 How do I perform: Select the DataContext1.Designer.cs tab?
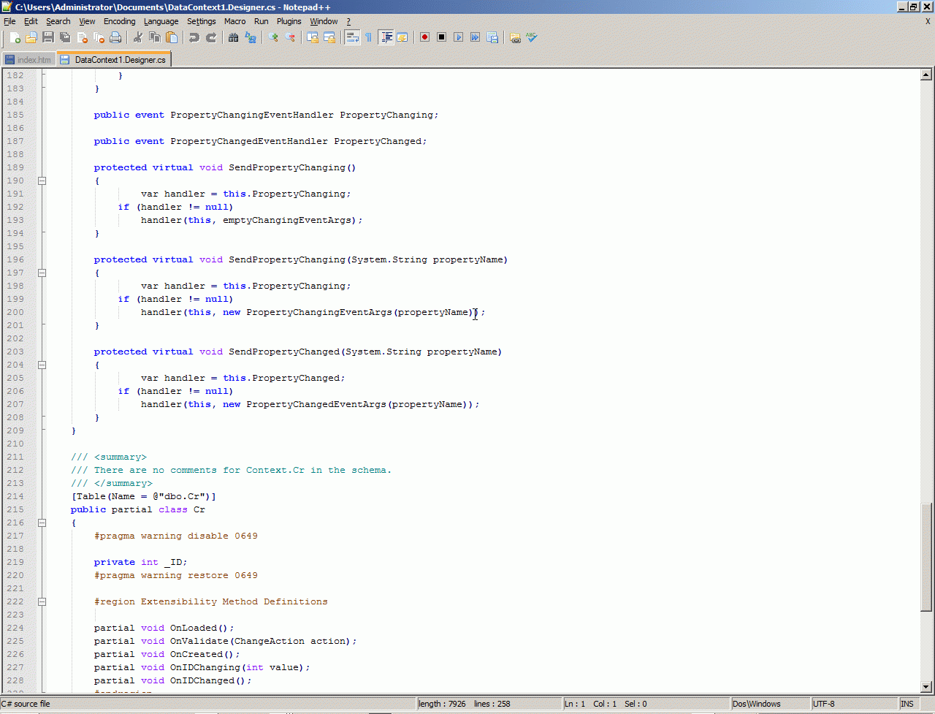114,59
